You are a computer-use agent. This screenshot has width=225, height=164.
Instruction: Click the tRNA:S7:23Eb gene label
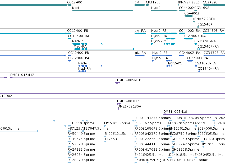coord(189,2)
